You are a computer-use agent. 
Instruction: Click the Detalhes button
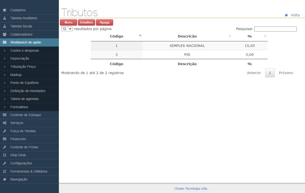(86, 22)
